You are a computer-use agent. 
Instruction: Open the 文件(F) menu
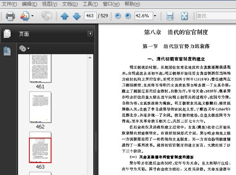(x=9, y=4)
